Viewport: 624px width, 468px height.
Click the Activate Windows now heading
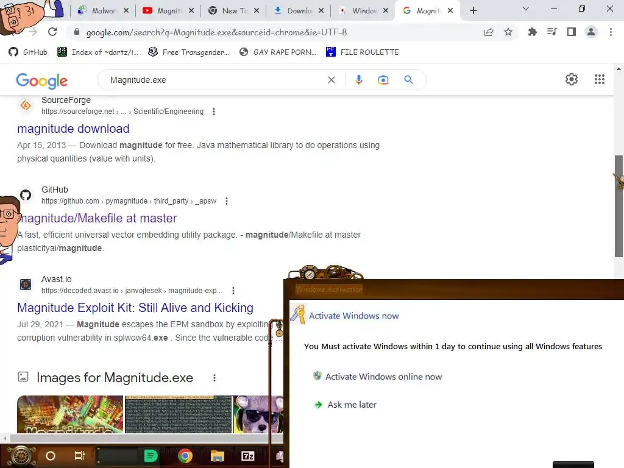(x=354, y=316)
